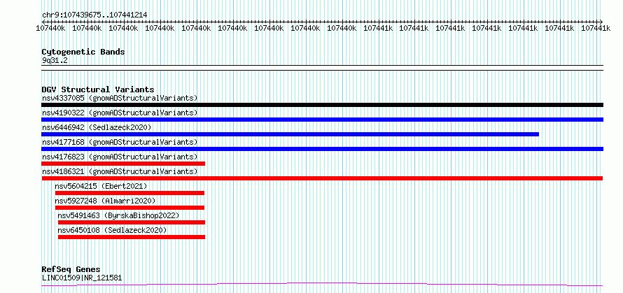Open the nsv4177168 variant label
623x293 pixels.
click(120, 142)
